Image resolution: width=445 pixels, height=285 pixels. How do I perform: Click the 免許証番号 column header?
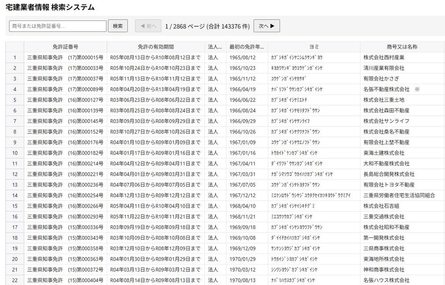pyautogui.click(x=65, y=47)
